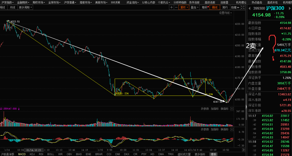Toggle the 画线 drawing mode
Screen dimensions: 292x156
(215, 7)
